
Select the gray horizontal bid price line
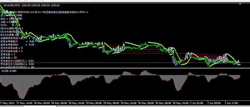pos(125,63)
